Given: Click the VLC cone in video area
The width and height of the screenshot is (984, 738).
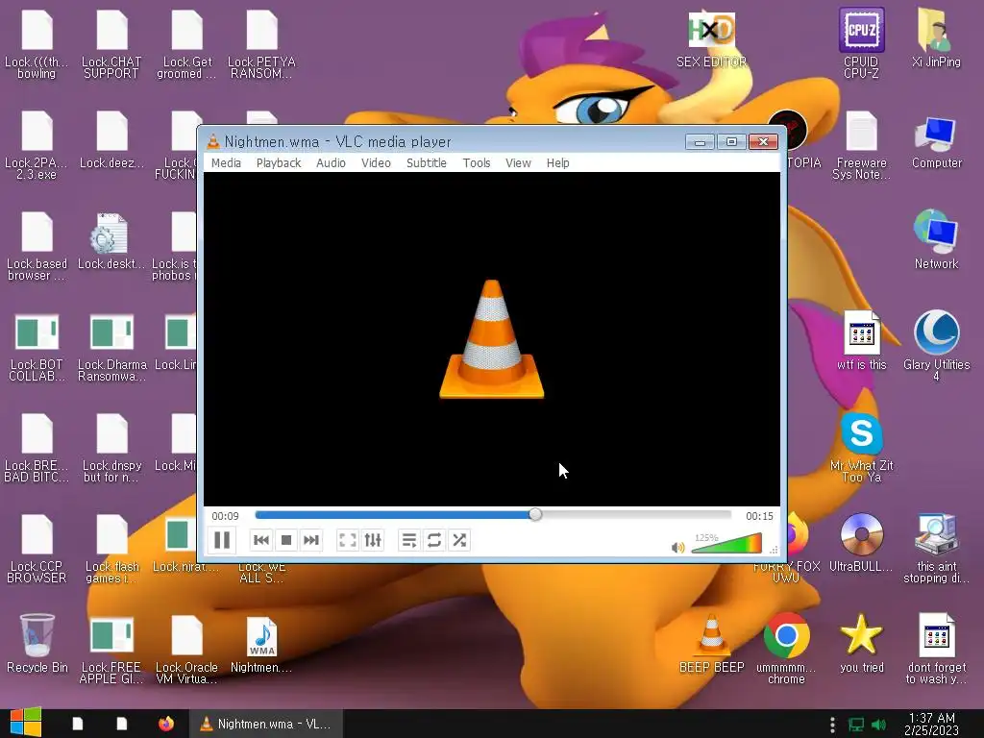Looking at the screenshot, I should click(x=492, y=339).
